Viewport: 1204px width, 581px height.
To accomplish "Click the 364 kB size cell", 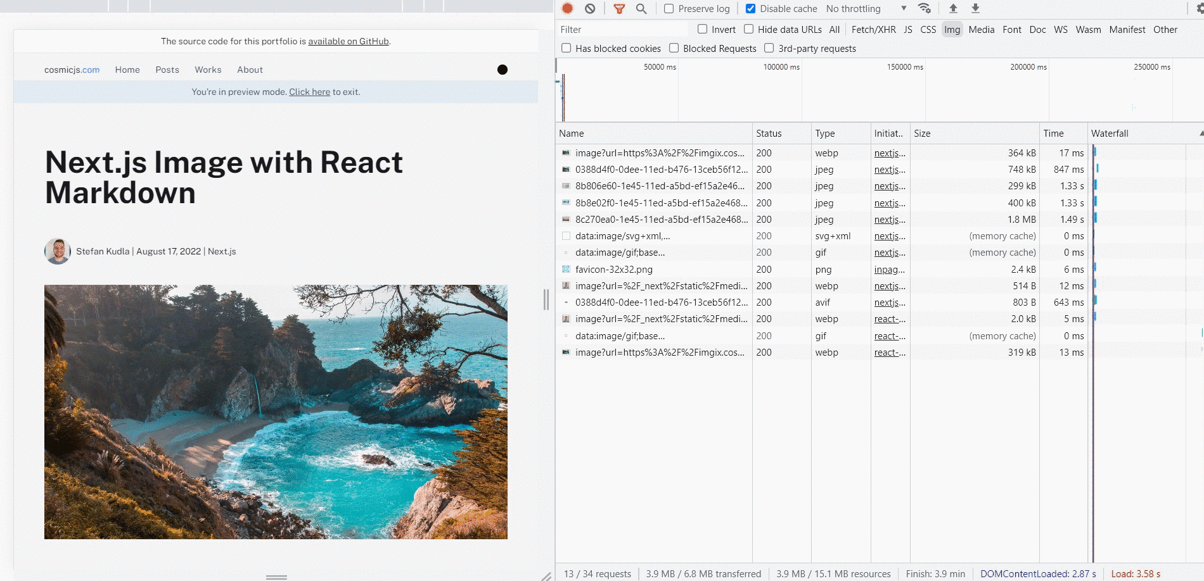I will coord(974,153).
